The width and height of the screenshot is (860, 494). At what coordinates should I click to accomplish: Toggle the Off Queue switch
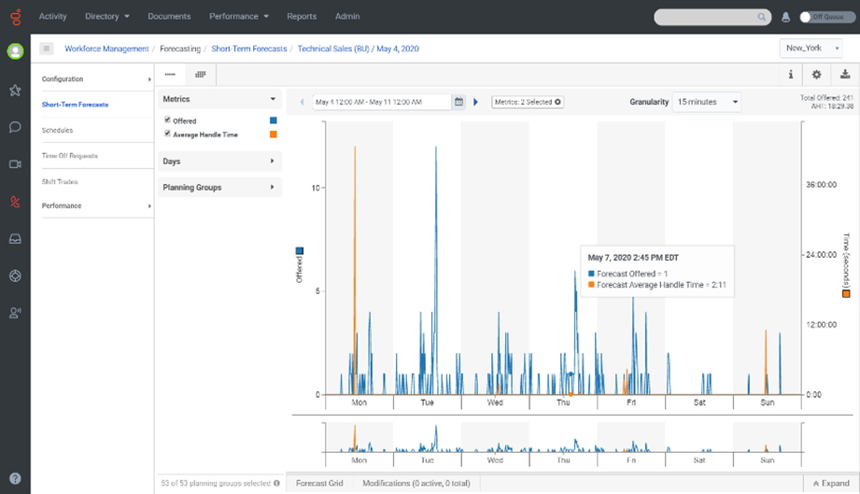(x=808, y=17)
